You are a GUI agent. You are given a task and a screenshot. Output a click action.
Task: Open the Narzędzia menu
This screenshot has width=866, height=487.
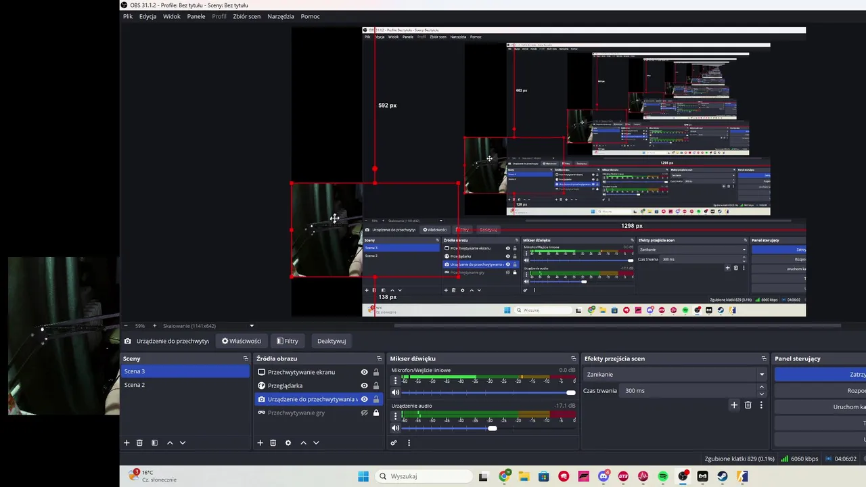point(281,16)
